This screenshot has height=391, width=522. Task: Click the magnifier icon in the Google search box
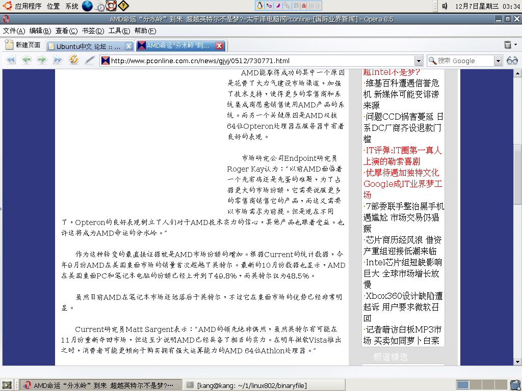click(432, 61)
